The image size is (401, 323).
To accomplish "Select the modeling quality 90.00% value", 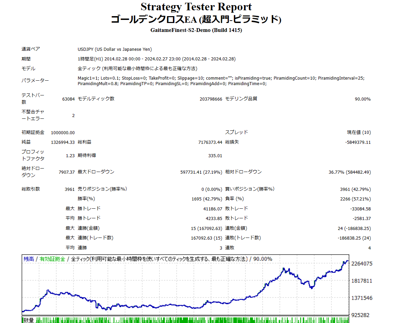I will tap(362, 99).
